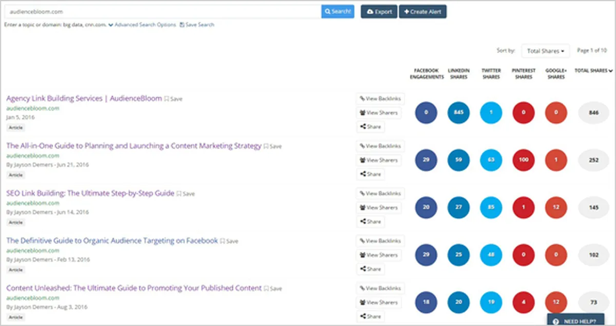Share the SEO Link Building article

click(x=370, y=221)
